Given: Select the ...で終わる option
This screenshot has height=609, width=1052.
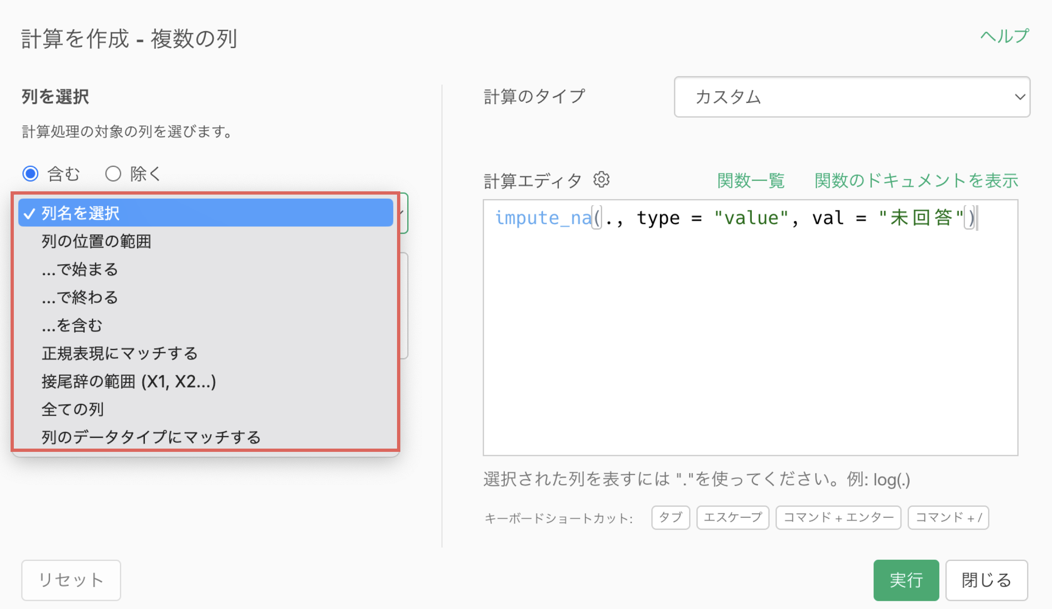Looking at the screenshot, I should [x=80, y=298].
